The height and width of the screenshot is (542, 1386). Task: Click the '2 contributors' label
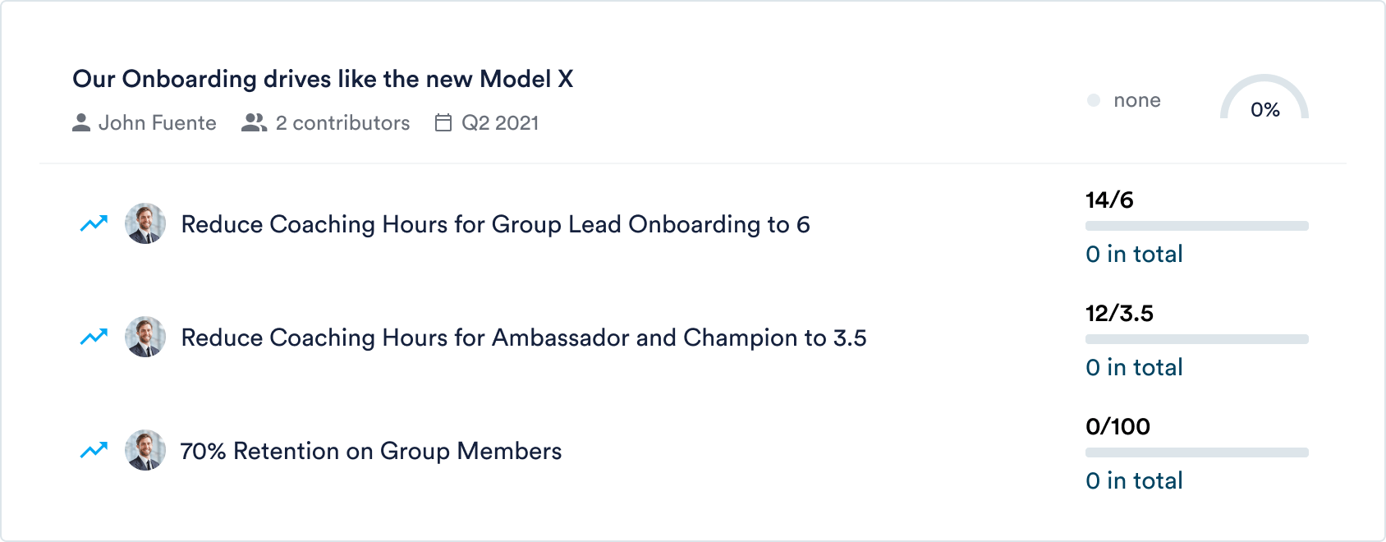point(342,123)
